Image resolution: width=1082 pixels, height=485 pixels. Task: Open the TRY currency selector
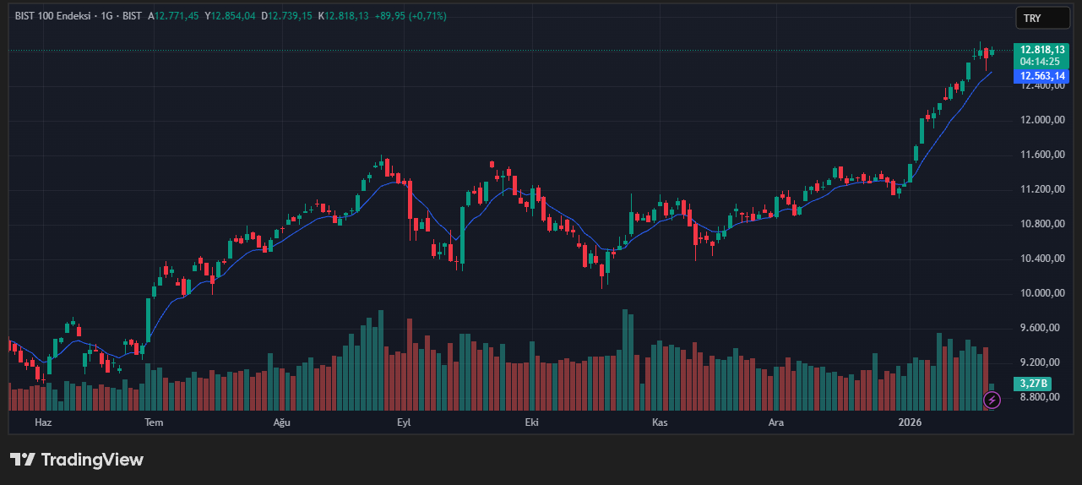pos(1041,18)
